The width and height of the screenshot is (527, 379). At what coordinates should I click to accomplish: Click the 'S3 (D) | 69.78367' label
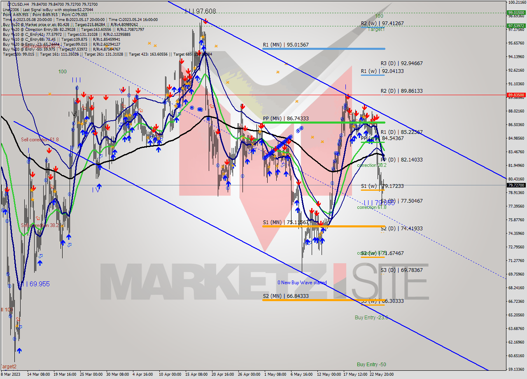[401, 270]
